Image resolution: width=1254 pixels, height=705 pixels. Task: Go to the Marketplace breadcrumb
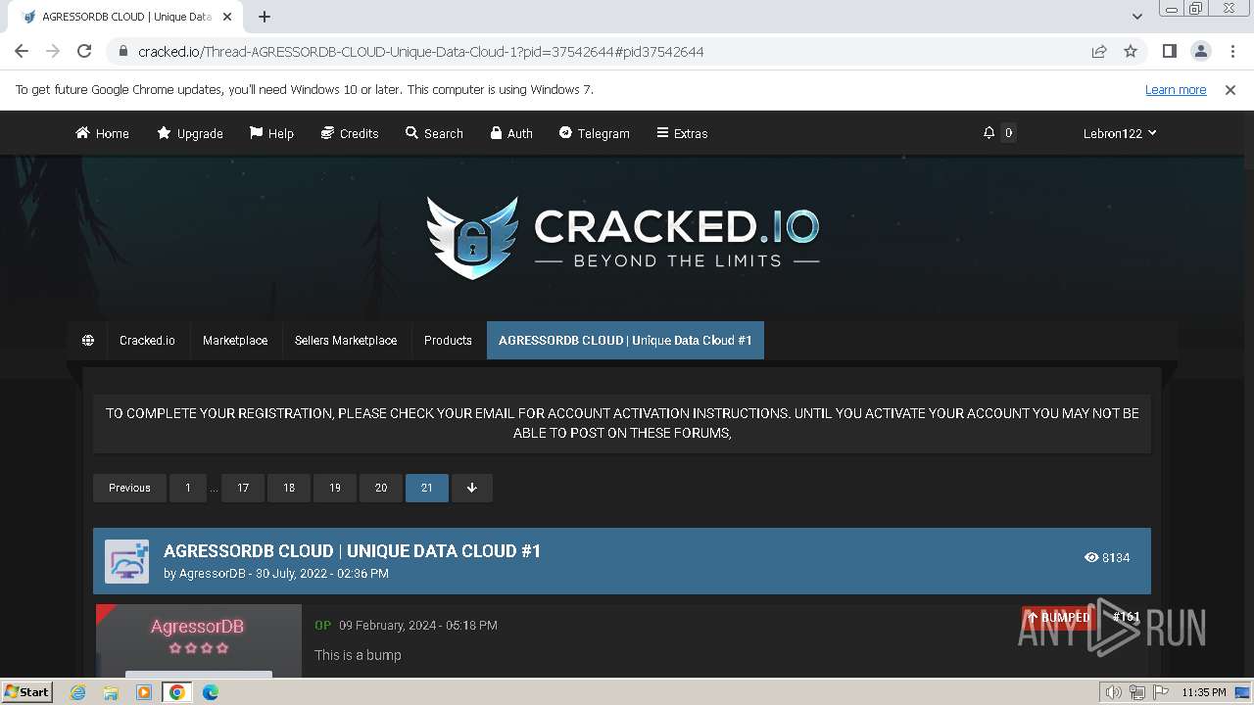[x=235, y=340]
